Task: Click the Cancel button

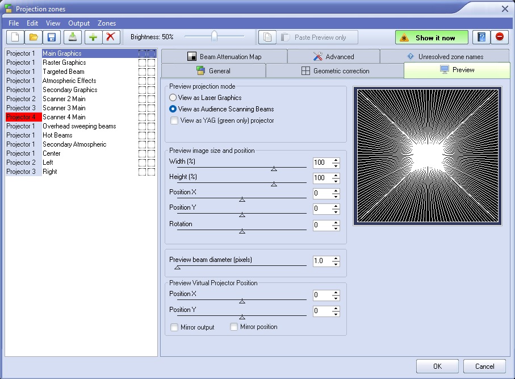Action: point(484,366)
